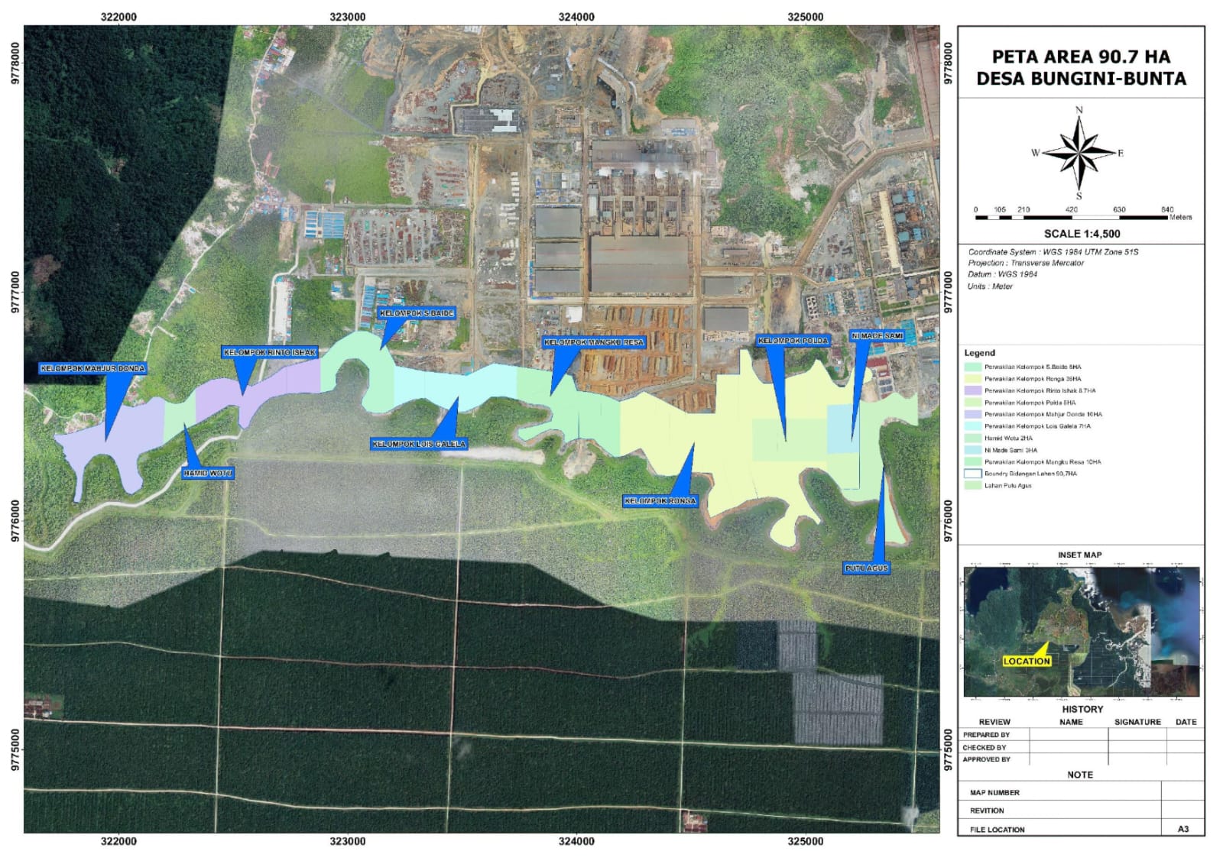Click the 'CHECKED BY' row label
Screen dimensions: 1223x864
click(985, 748)
